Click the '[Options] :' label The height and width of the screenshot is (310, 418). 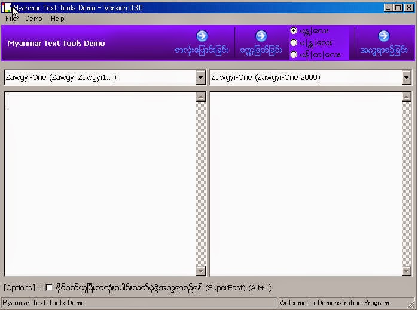coord(22,288)
